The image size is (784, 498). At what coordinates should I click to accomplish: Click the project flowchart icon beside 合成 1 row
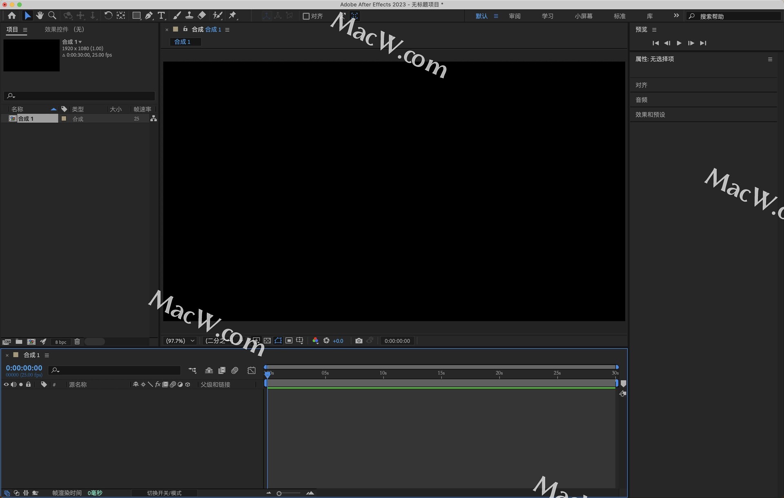[154, 118]
